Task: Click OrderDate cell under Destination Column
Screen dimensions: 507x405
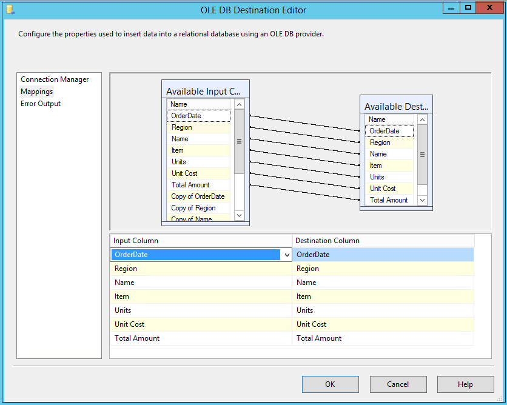Action: click(383, 255)
